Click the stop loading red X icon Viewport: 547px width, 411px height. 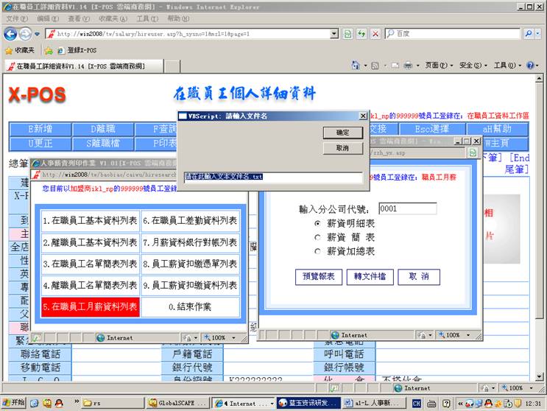[375, 34]
